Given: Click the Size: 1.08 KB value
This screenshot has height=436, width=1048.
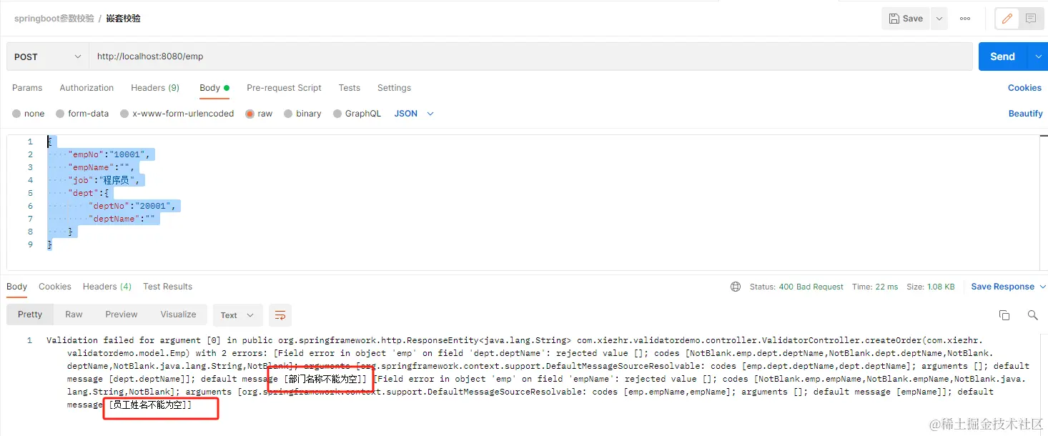Looking at the screenshot, I should click(x=931, y=287).
